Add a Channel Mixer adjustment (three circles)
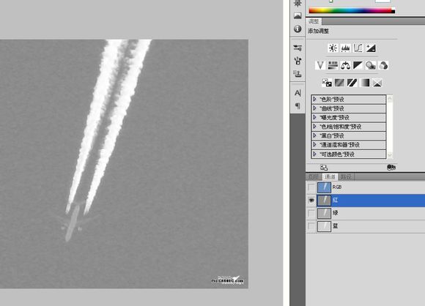425x306 pixels. pos(383,65)
